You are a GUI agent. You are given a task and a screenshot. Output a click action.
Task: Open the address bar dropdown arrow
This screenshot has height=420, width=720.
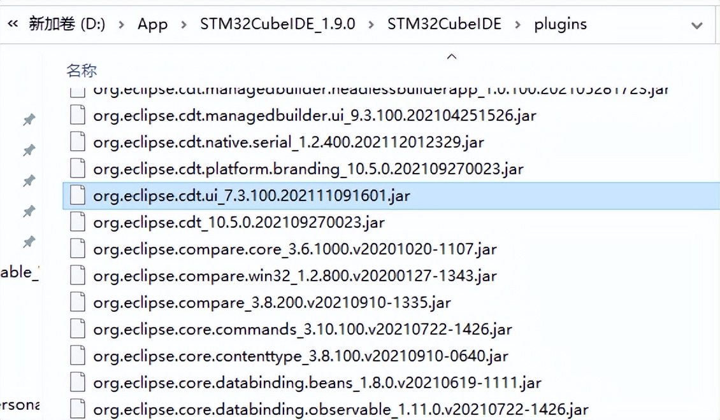(698, 25)
